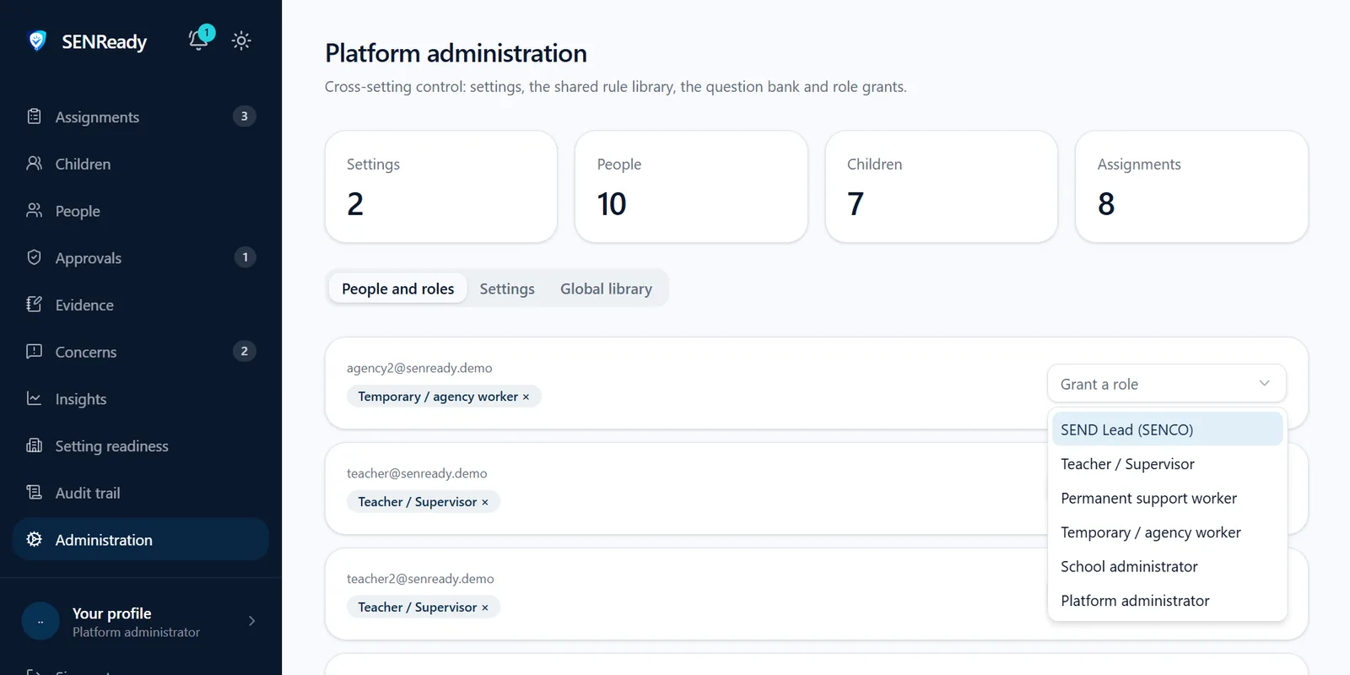Collapse the Grant a role dropdown

[x=1167, y=384]
